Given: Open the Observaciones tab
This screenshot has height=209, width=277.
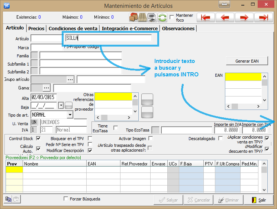Looking at the screenshot, I should pos(178,28).
